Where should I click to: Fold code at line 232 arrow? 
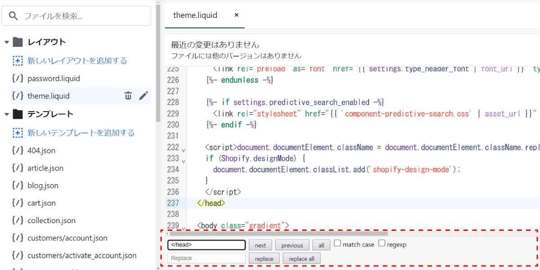(183, 149)
